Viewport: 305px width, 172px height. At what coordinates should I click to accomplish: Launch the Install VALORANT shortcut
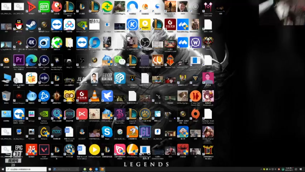click(44, 150)
